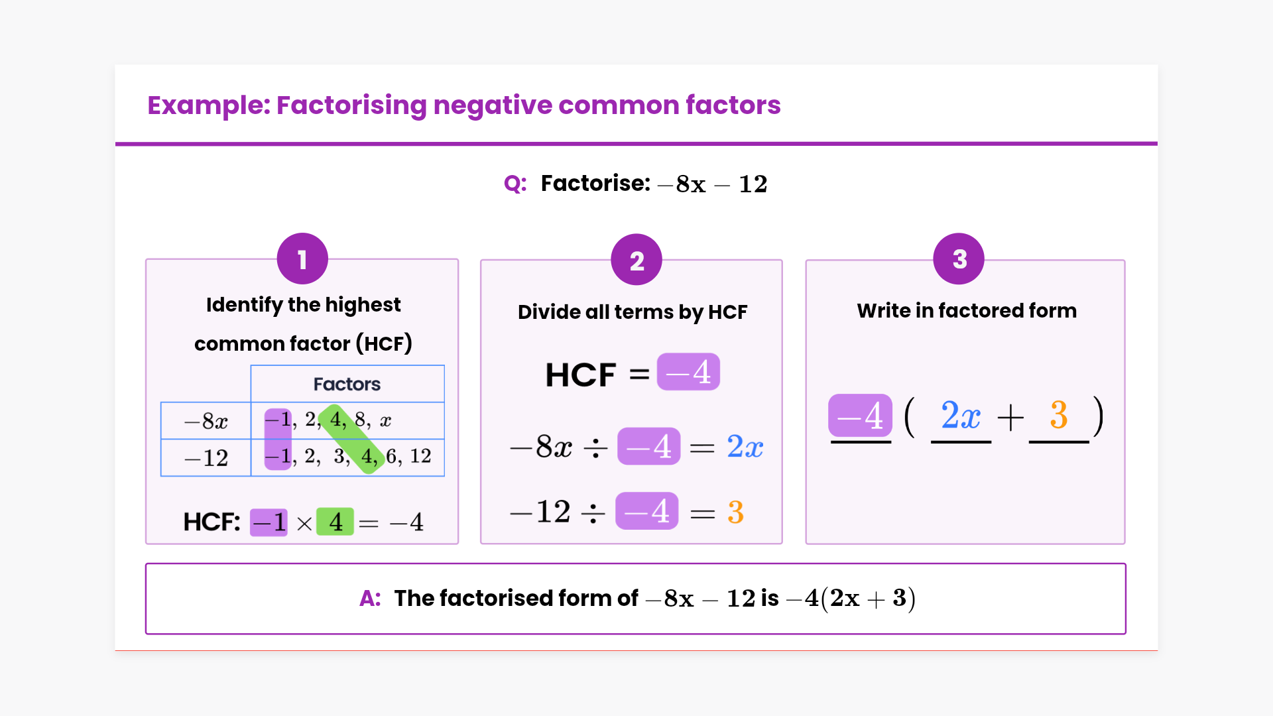Click the slide title about negative common factors

[x=463, y=105]
